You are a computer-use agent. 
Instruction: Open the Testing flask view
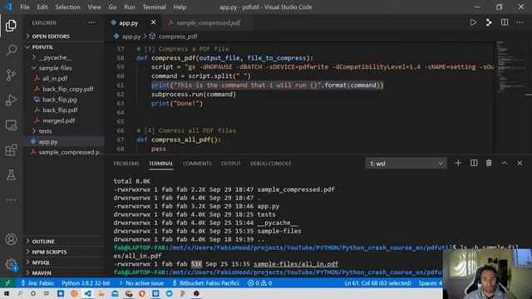11,175
